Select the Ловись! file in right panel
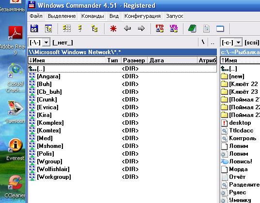This screenshot has width=260, height=203. [x=240, y=161]
